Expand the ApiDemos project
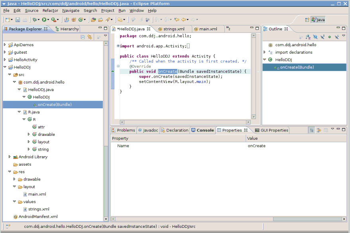 [x=5, y=45]
